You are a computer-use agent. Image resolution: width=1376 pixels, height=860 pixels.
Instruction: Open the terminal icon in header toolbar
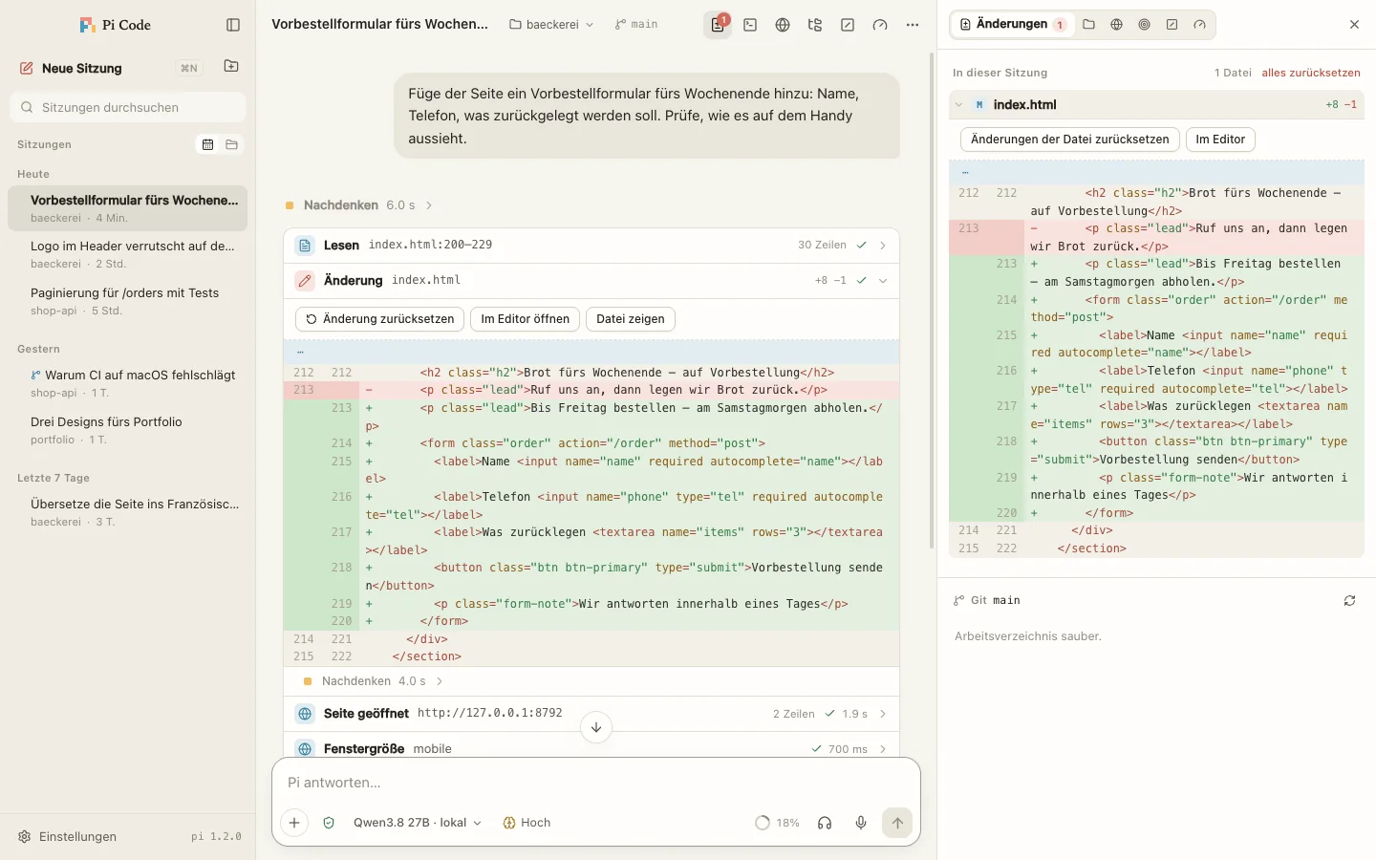750,25
